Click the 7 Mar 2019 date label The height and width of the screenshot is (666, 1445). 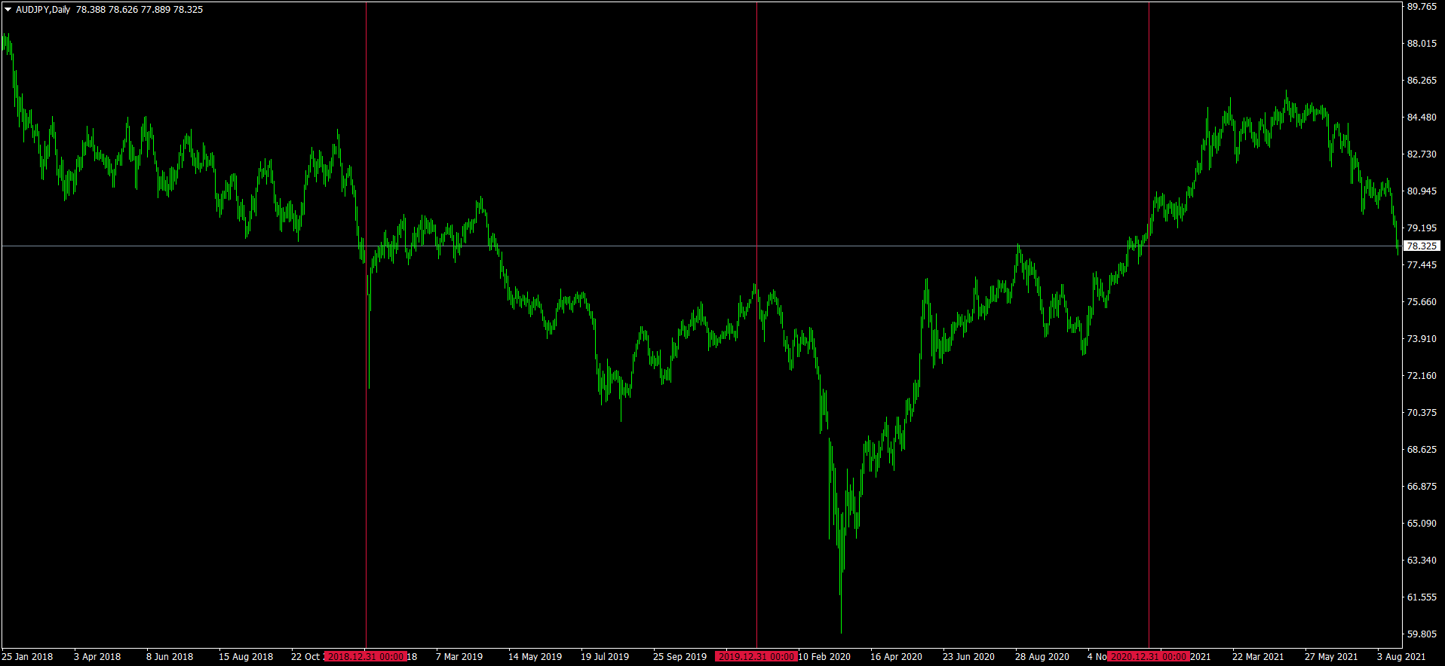tap(459, 657)
